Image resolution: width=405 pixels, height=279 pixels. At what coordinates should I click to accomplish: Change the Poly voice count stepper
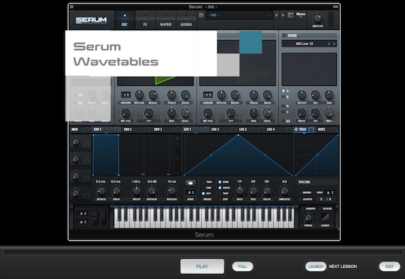[330, 193]
